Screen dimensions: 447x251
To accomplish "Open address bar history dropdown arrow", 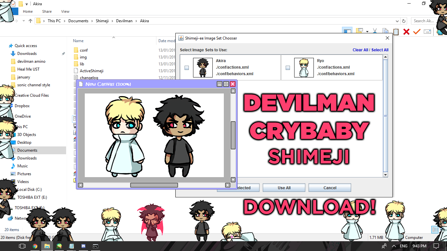I will click(x=397, y=21).
